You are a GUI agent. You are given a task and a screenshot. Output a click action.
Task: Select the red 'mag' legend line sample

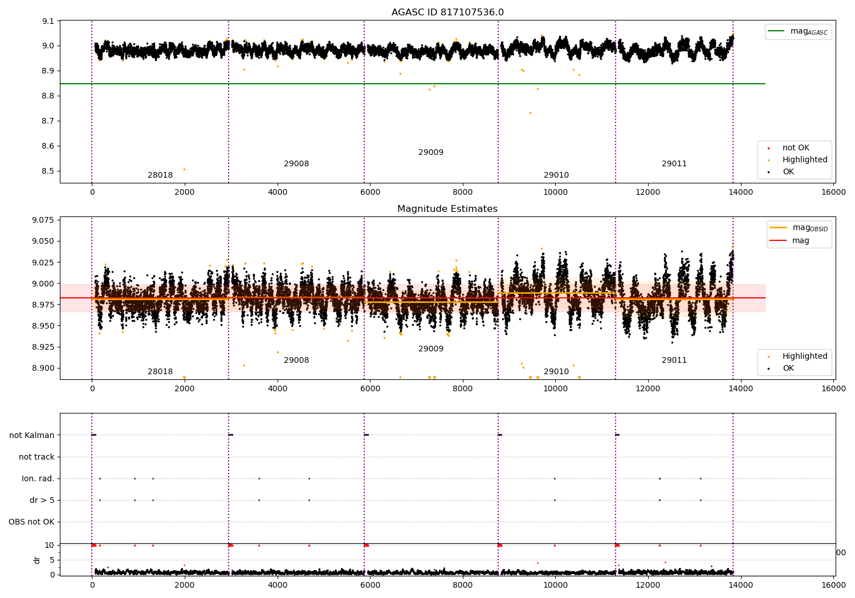778,241
